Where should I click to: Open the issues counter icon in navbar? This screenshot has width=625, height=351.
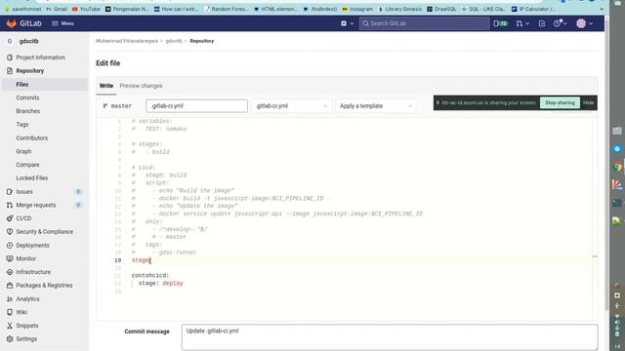(500, 23)
